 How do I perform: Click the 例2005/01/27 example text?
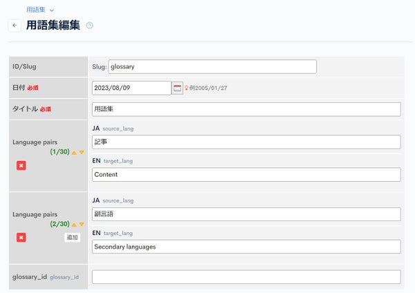[x=208, y=88]
